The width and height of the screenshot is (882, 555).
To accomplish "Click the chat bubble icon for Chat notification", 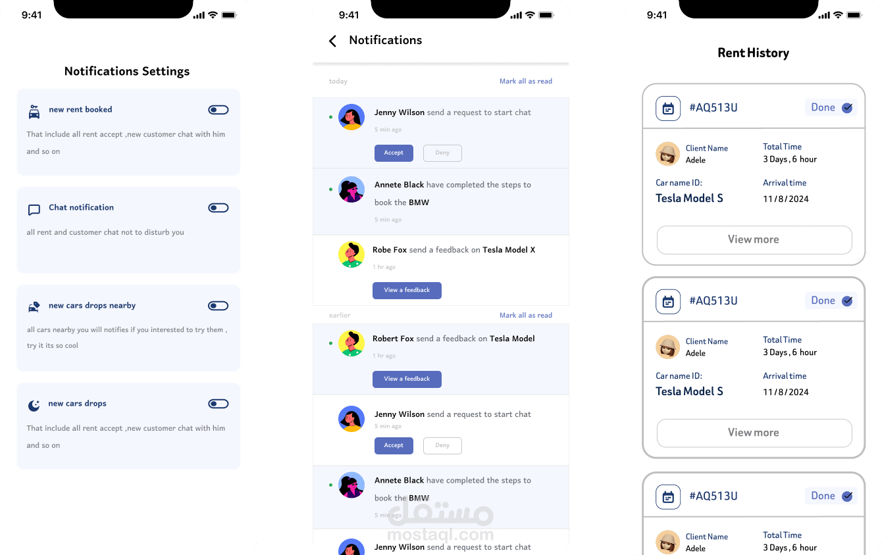I will 34,210.
